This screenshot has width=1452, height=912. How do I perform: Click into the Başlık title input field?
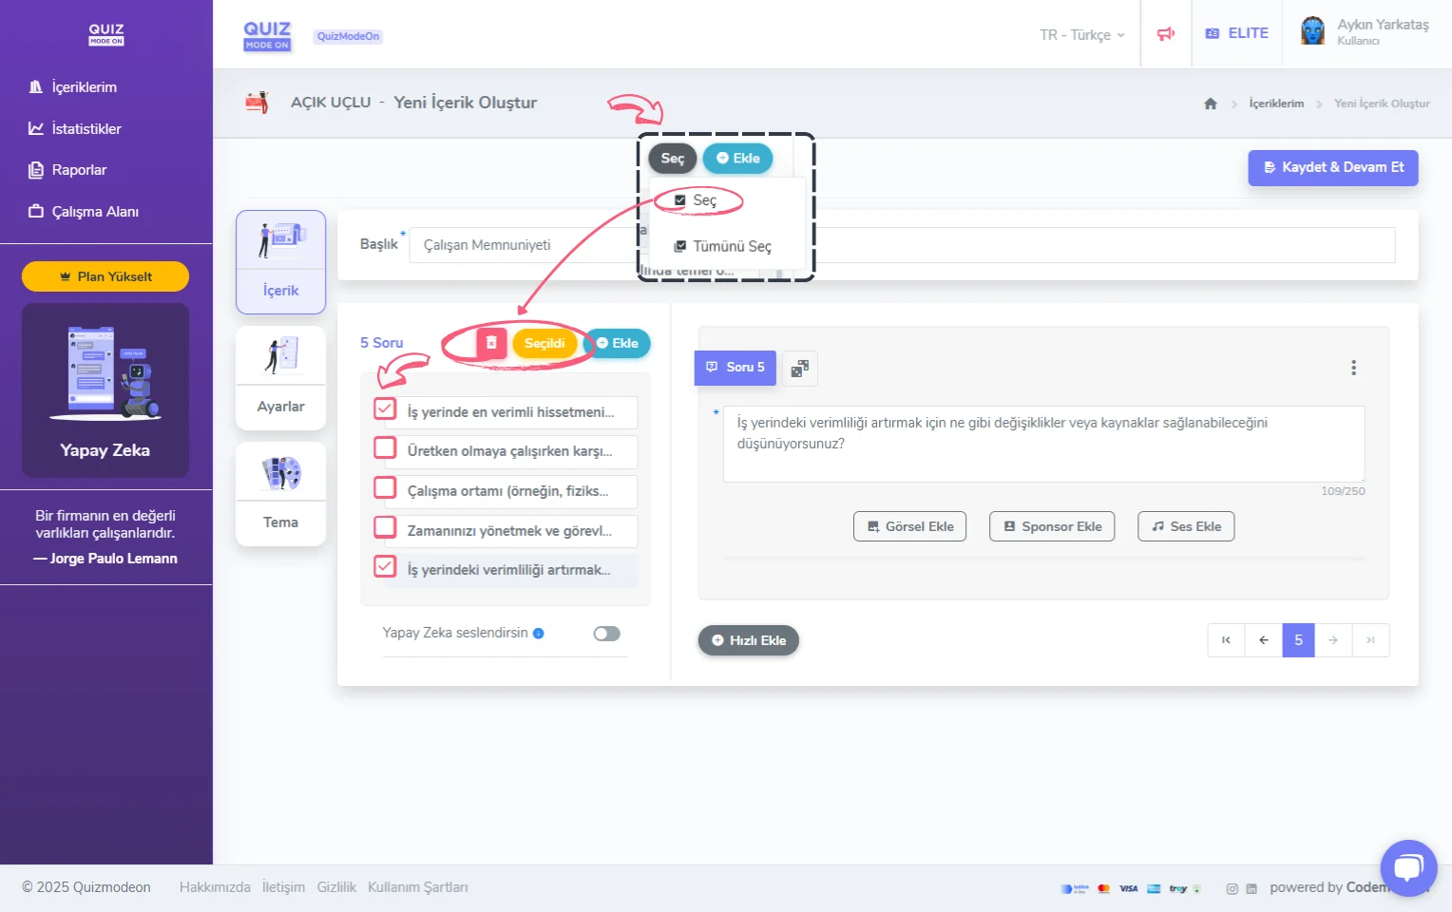point(523,245)
